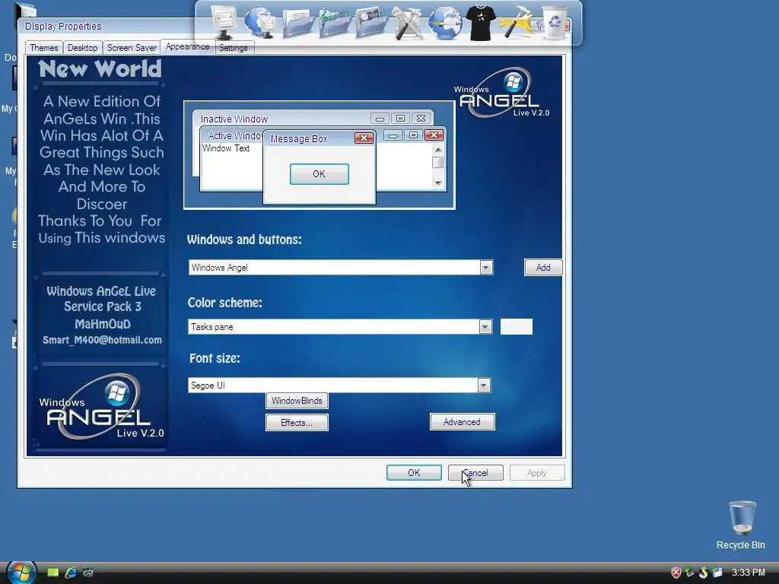779x584 pixels.
Task: Confirm Display Properties with OK
Action: click(x=414, y=473)
